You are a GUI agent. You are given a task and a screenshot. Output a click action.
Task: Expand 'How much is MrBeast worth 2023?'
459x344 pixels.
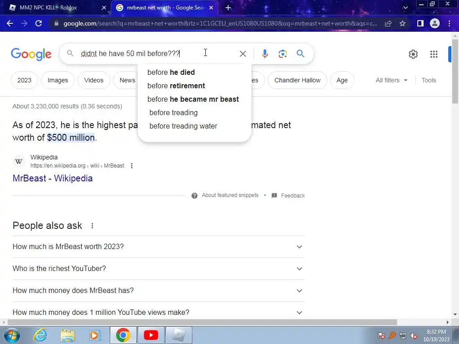159,247
